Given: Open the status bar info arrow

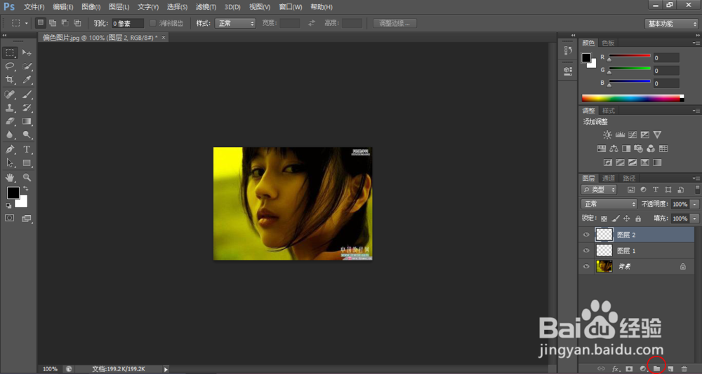Looking at the screenshot, I should [166, 370].
